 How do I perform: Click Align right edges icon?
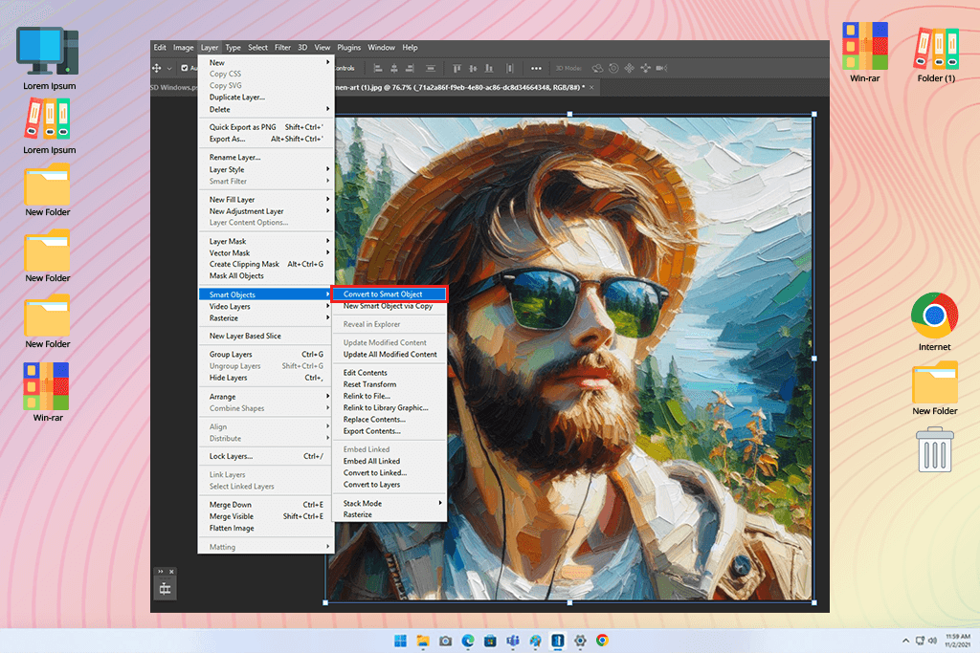(410, 68)
